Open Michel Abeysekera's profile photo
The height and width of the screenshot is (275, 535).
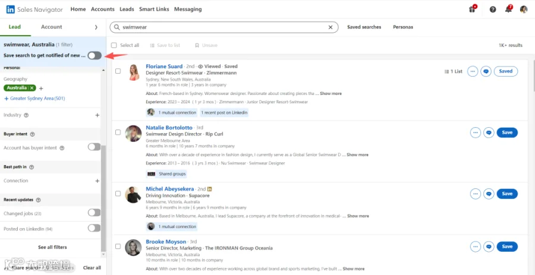pyautogui.click(x=133, y=195)
